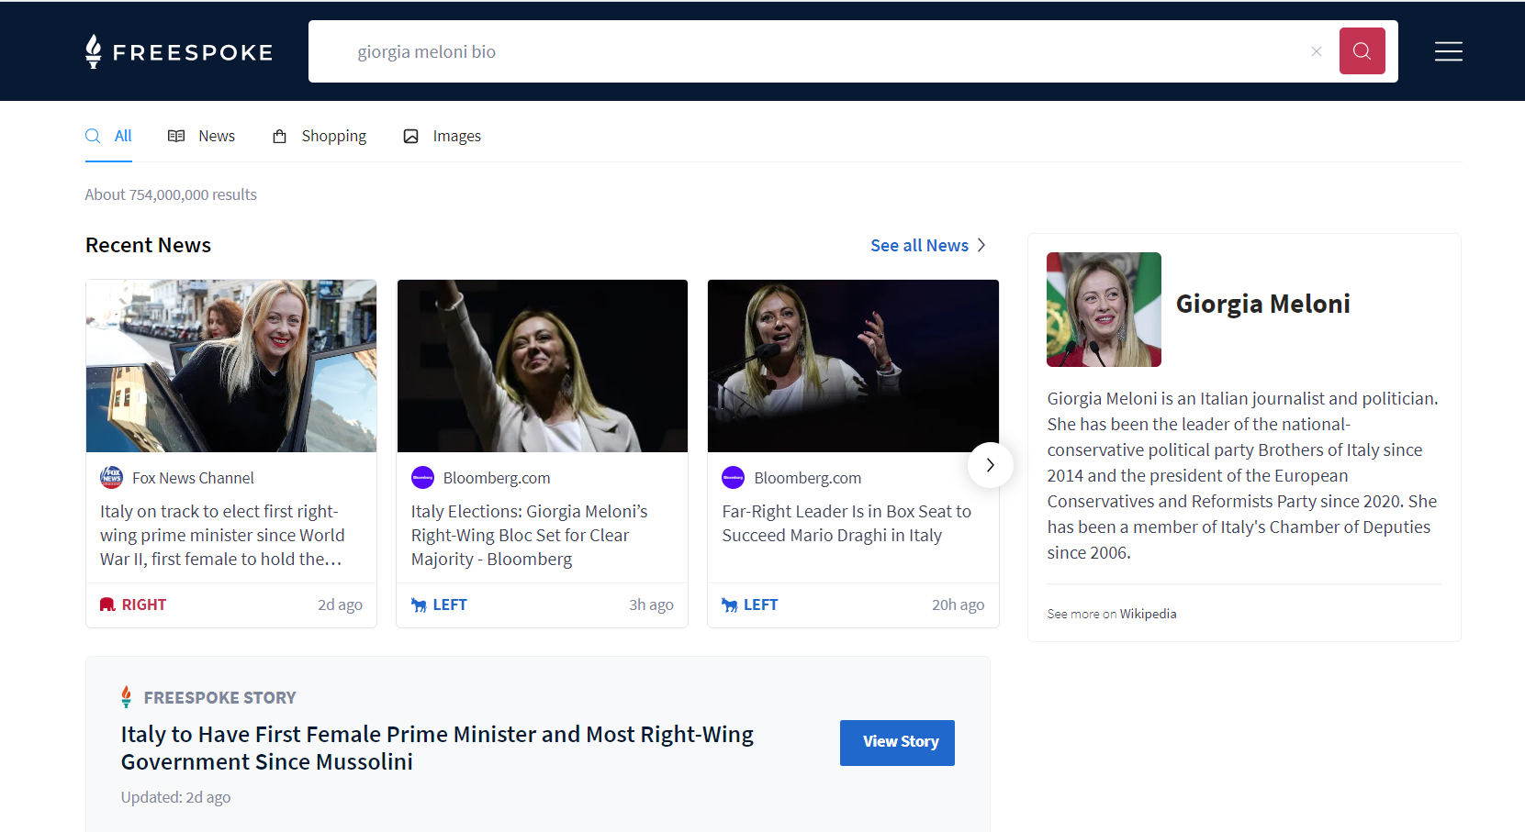Switch to the News tab

pyautogui.click(x=201, y=136)
